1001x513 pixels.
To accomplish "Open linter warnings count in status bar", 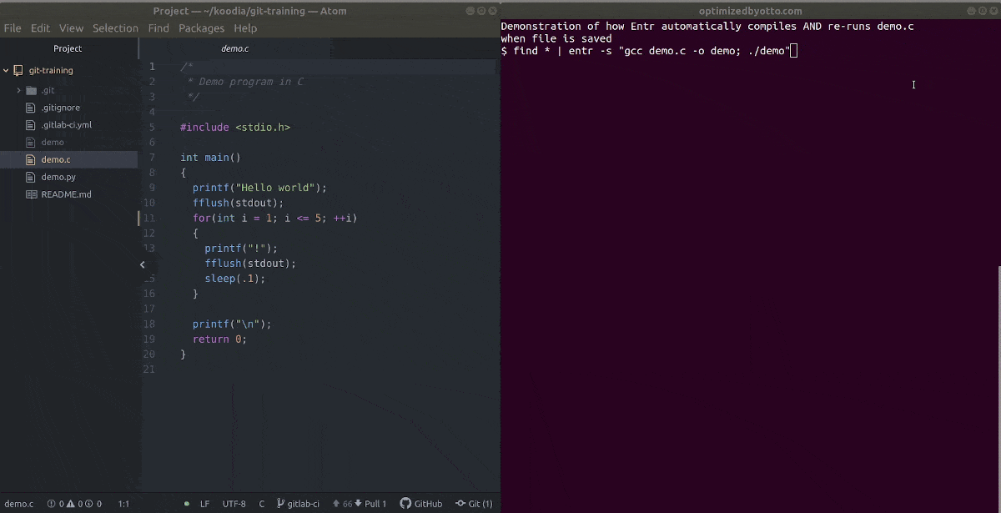I will click(x=74, y=504).
